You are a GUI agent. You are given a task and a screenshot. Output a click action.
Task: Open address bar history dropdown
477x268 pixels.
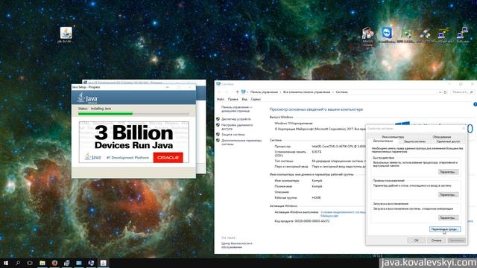(440, 92)
